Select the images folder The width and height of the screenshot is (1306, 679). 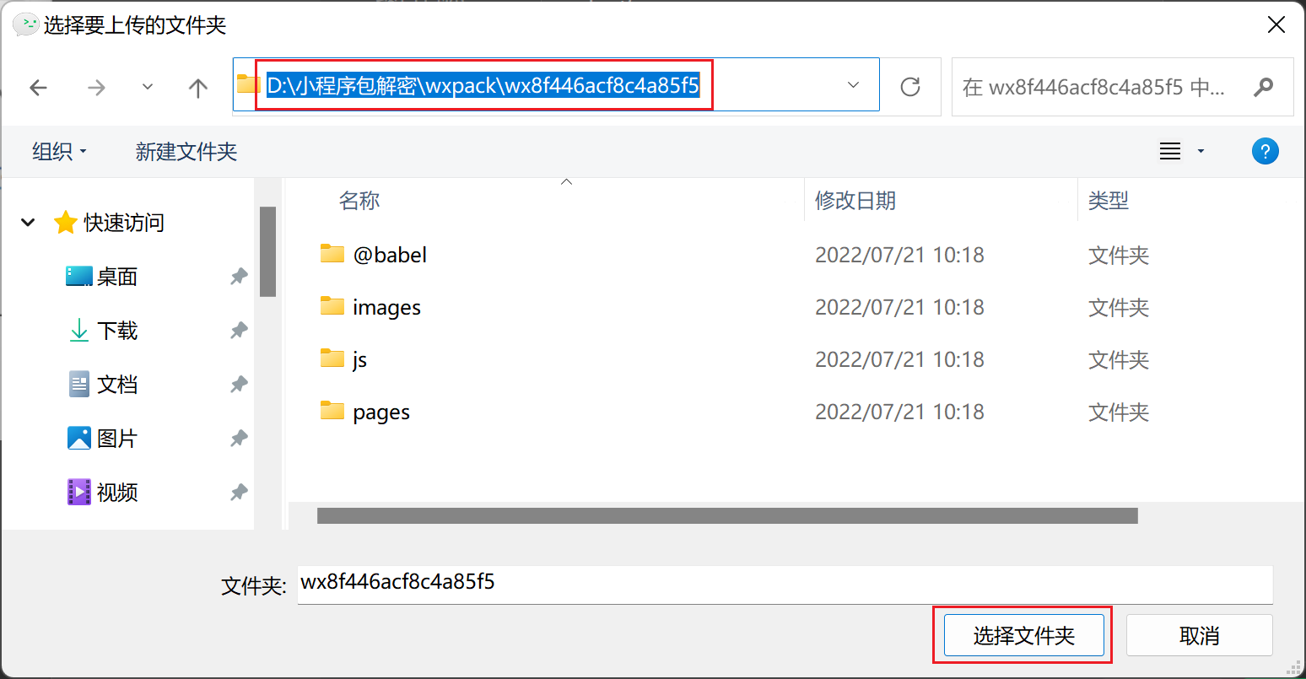pos(386,308)
